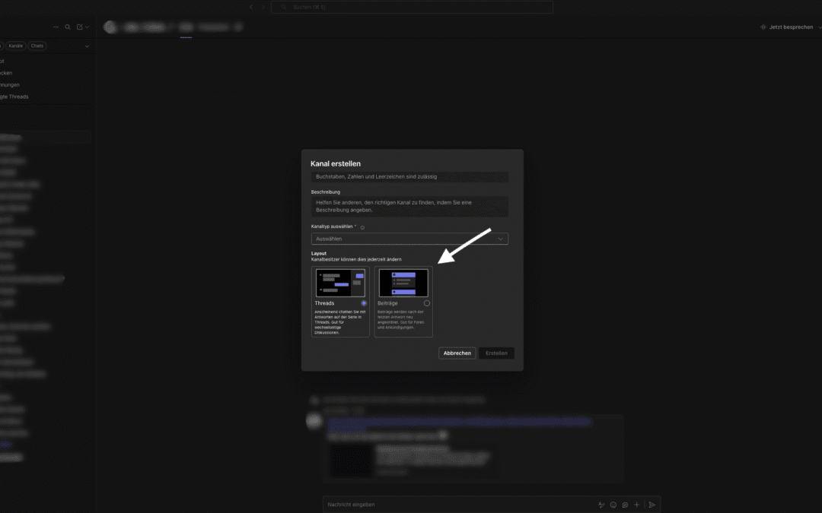Create the channel with Erstellen
822x513 pixels.
click(496, 353)
